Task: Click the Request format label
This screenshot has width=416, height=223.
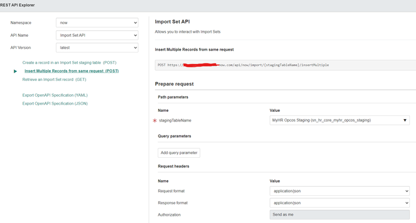Action: pos(171,191)
